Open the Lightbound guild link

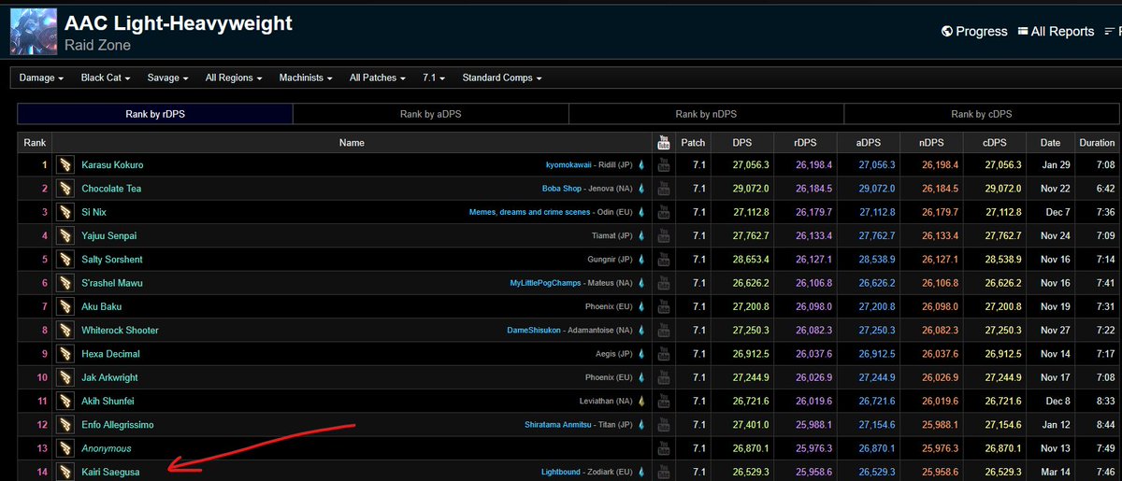(x=561, y=472)
